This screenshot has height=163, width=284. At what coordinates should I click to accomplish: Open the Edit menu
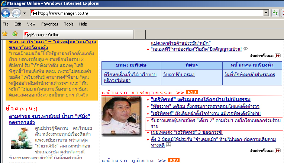18,24
